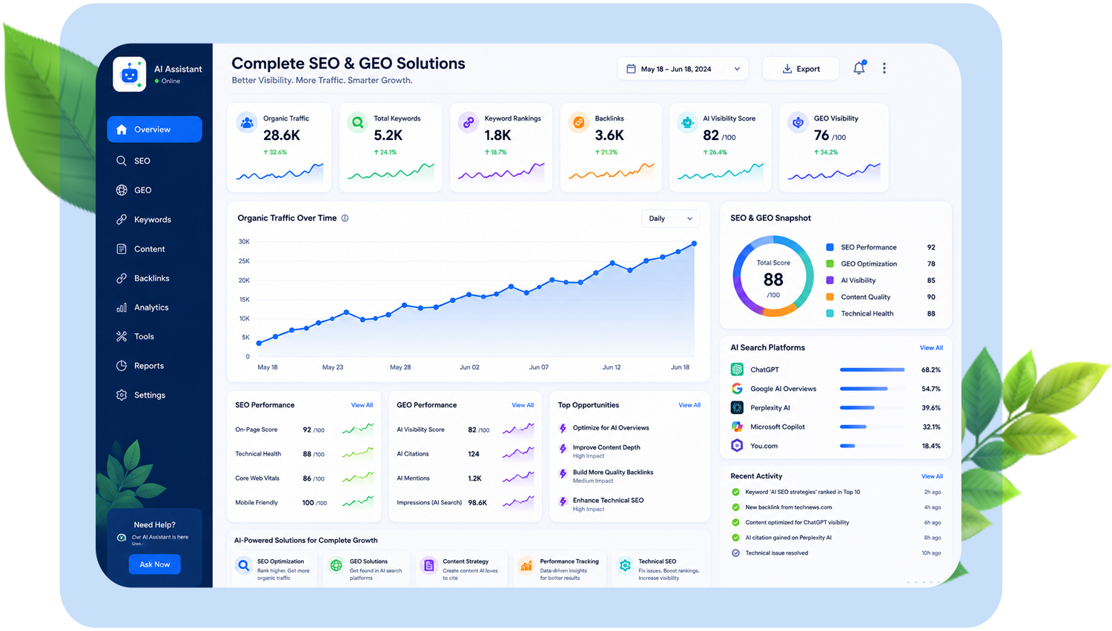Toggle check mark for Content optimized for ChatGPT
Screen dimensions: 1112x631
(735, 523)
